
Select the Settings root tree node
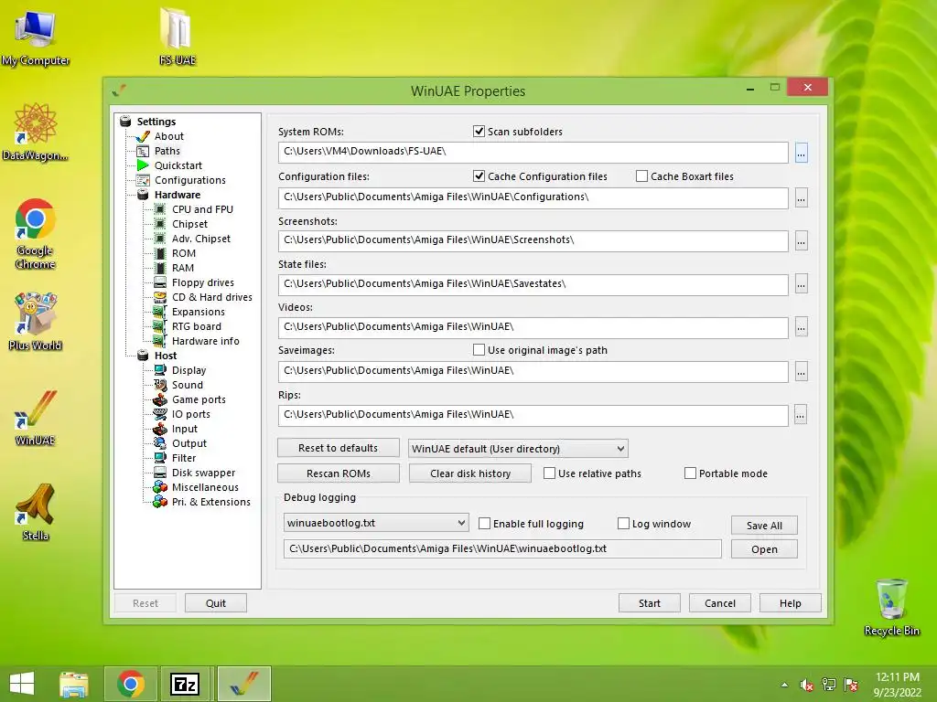[x=156, y=122]
